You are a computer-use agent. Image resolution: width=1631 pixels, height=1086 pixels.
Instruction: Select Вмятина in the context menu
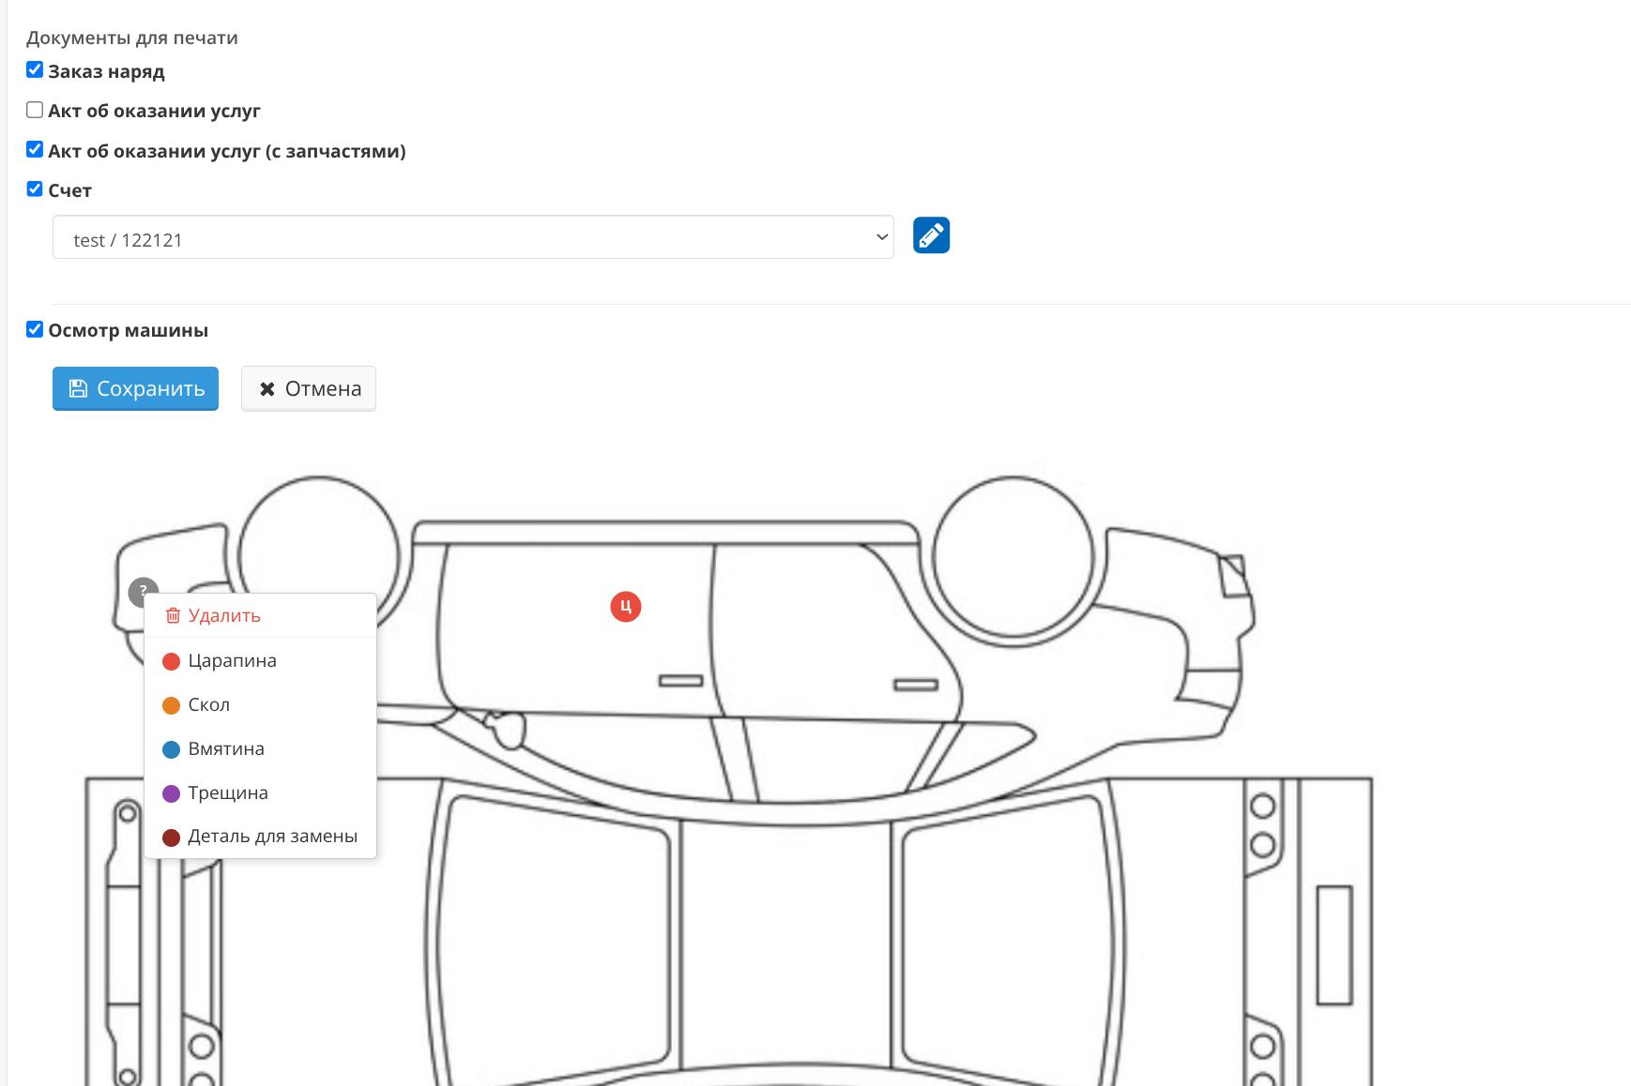[x=226, y=749]
